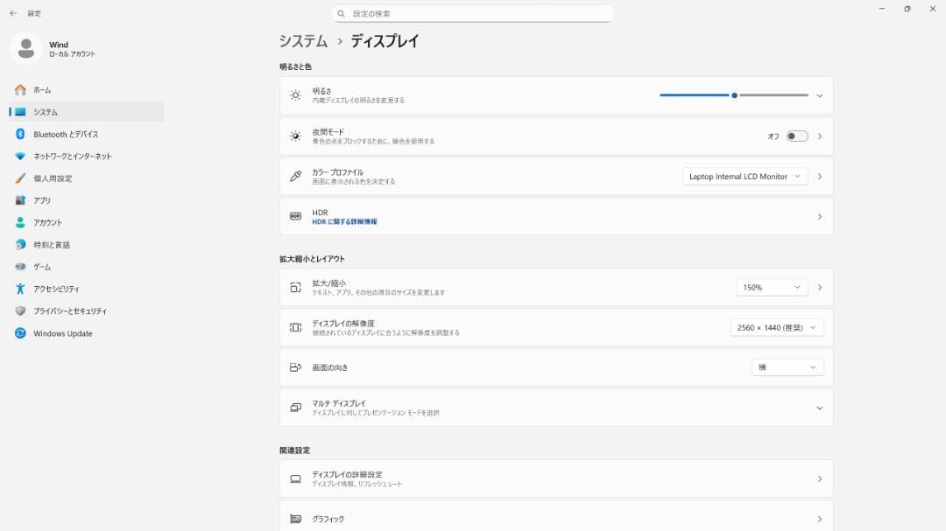Click the brightness sun icon
The image size is (946, 531).
295,95
